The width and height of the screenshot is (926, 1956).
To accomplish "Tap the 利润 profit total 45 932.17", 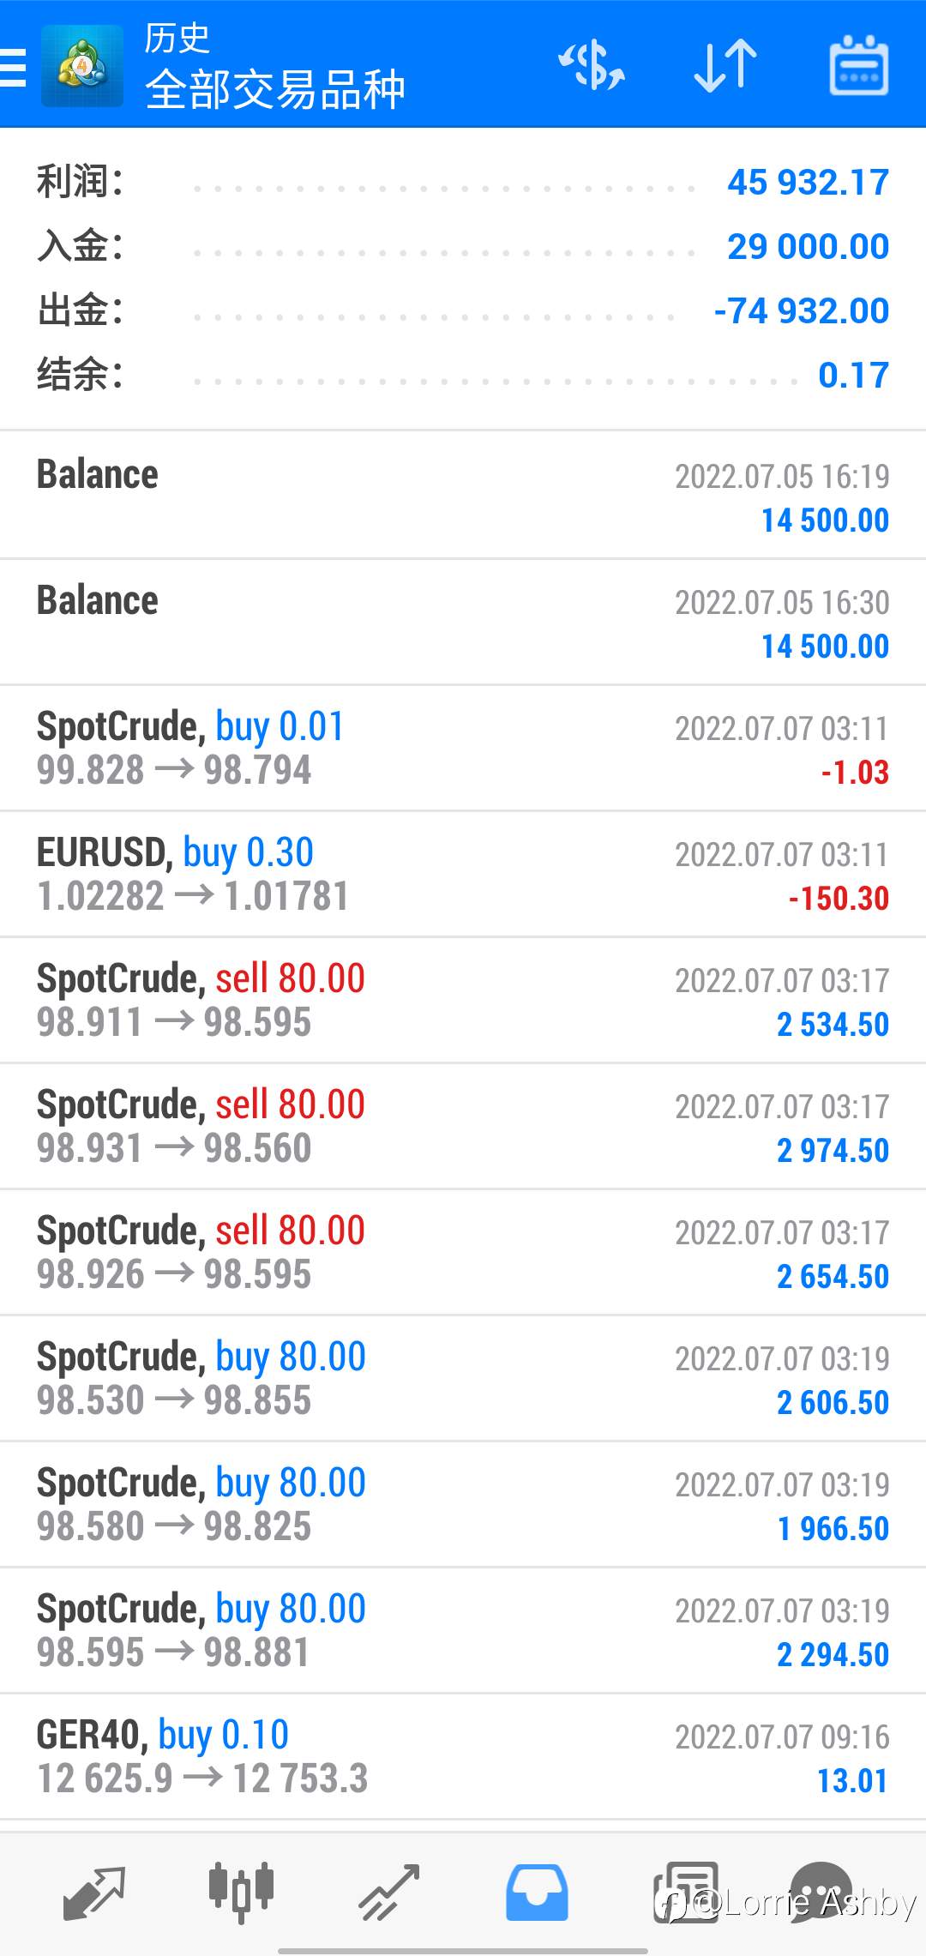I will click(x=808, y=182).
